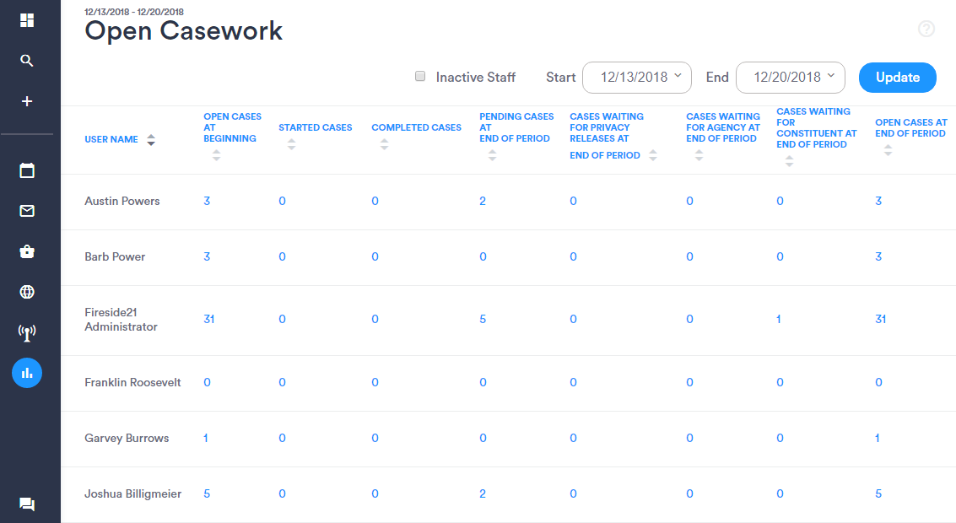Open the Start date dropdown
The image size is (956, 523).
637,78
